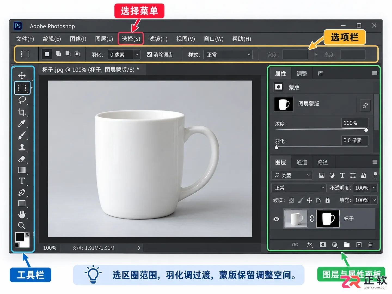Open the 帮助(H) menu
The width and height of the screenshot is (392, 294).
241,39
